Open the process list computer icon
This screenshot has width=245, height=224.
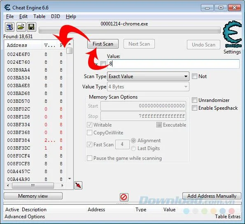9,27
